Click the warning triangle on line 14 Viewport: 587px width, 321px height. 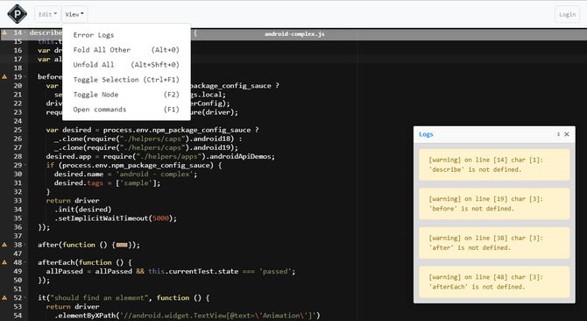[4, 32]
